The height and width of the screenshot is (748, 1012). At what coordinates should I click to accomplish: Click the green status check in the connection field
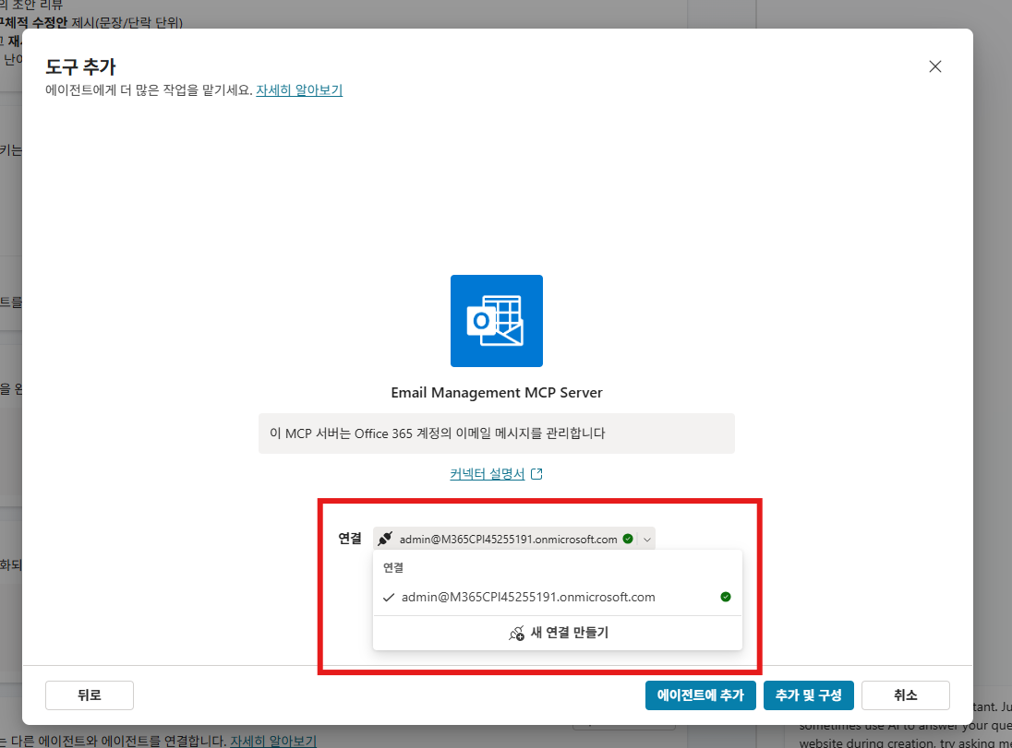(x=627, y=539)
